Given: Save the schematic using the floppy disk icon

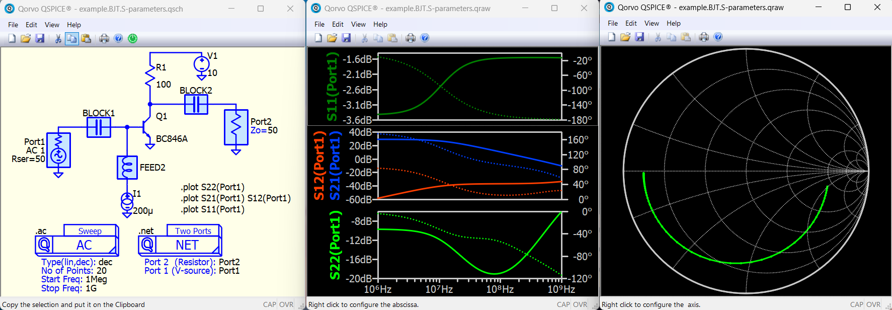Looking at the screenshot, I should (x=40, y=38).
